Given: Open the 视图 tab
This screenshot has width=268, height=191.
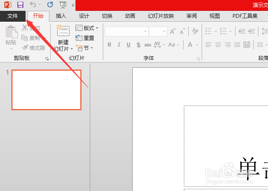Looking at the screenshot, I should 215,16.
